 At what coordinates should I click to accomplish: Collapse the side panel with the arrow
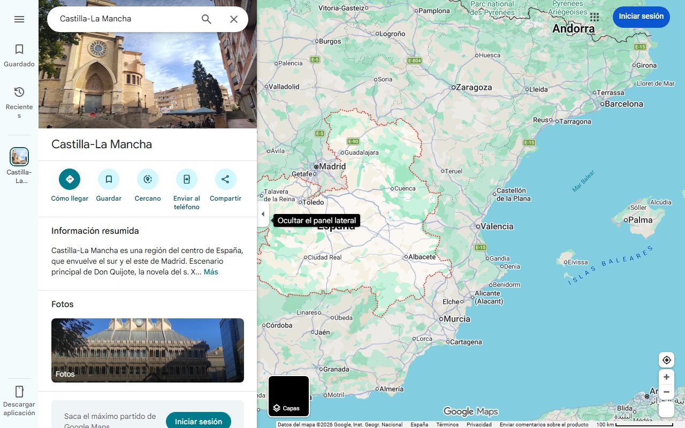click(x=263, y=213)
